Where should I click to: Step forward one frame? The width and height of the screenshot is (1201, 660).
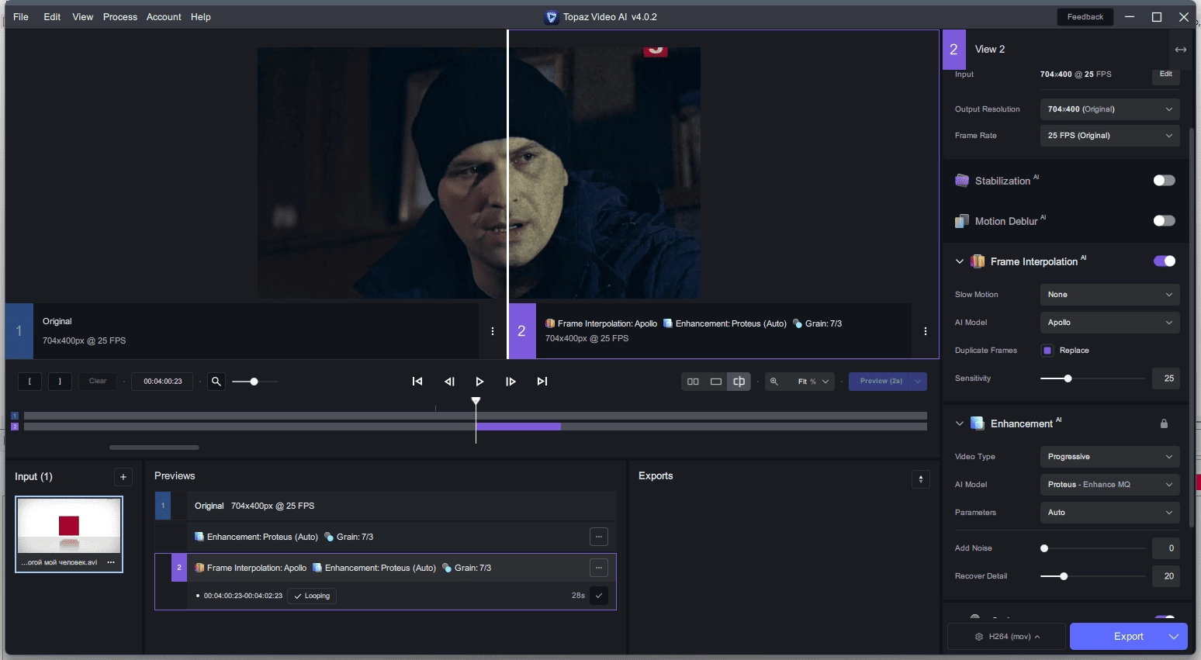511,381
